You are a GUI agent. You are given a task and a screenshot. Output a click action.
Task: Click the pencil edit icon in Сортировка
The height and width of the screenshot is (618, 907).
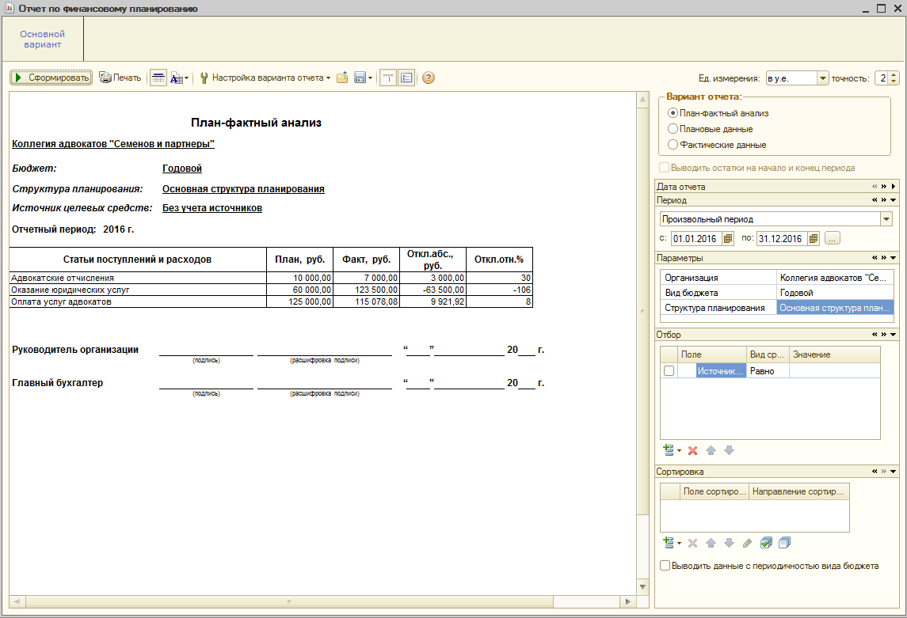[747, 543]
